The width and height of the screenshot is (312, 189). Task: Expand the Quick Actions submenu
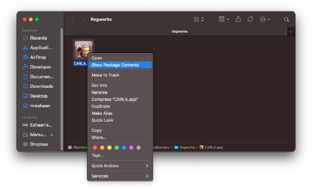coord(120,166)
